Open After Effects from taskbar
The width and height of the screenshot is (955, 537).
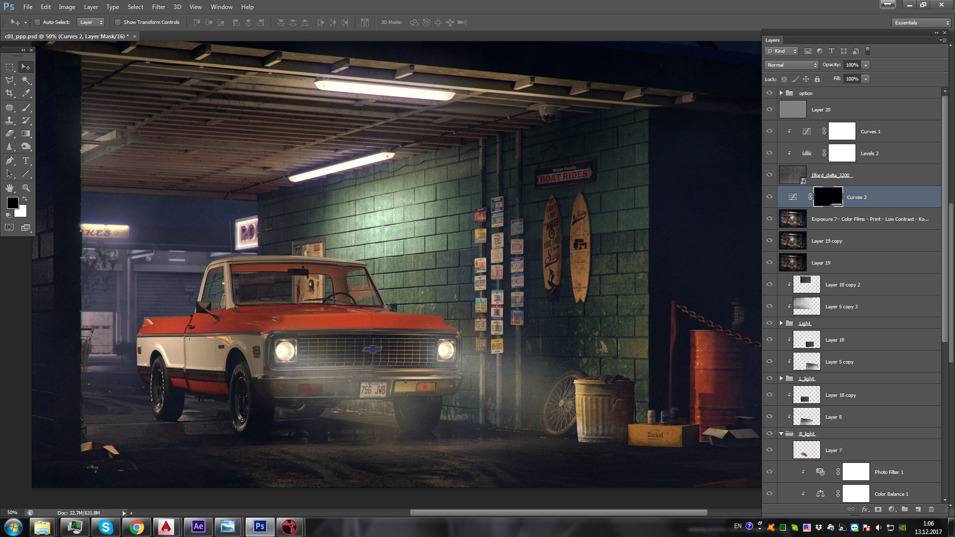(198, 527)
